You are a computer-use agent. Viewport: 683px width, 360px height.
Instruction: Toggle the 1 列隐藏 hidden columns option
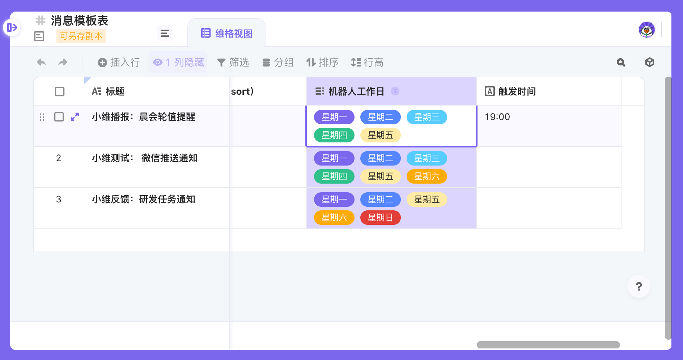pyautogui.click(x=178, y=63)
